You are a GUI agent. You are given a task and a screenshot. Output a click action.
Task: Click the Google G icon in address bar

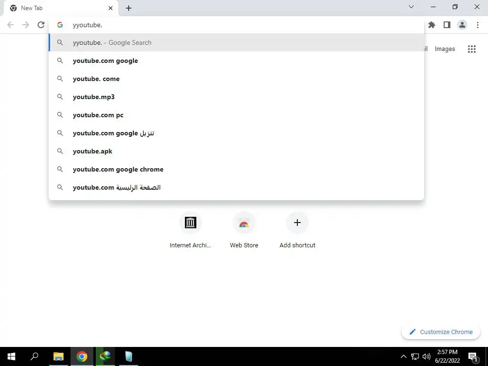tap(60, 25)
